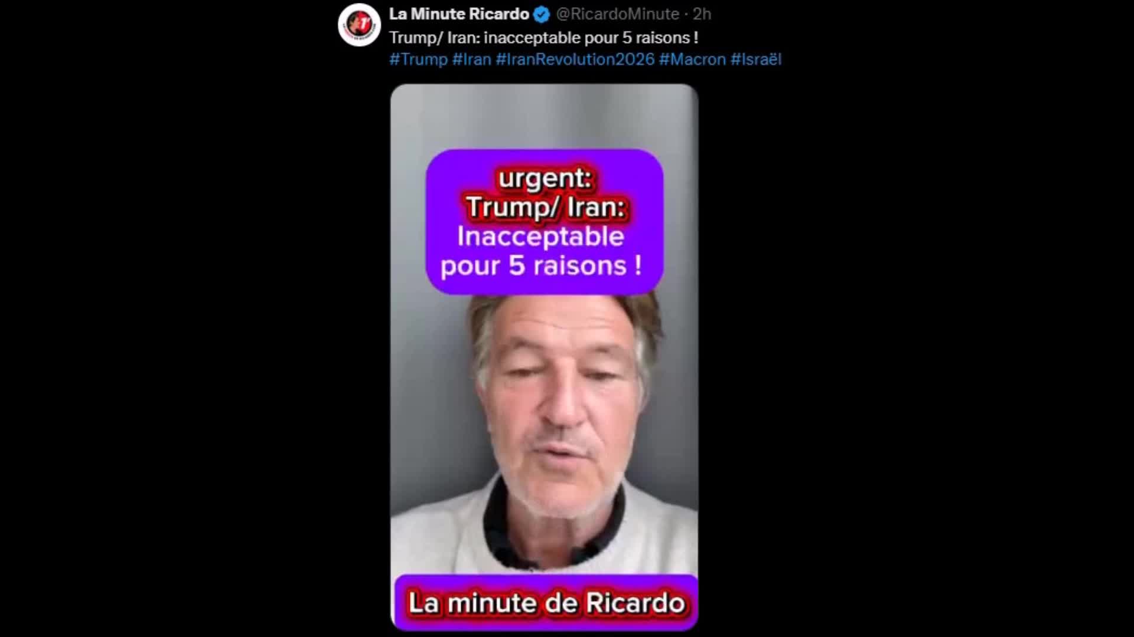Image resolution: width=1134 pixels, height=637 pixels.
Task: Click the word urgent: in the video
Action: tap(545, 178)
